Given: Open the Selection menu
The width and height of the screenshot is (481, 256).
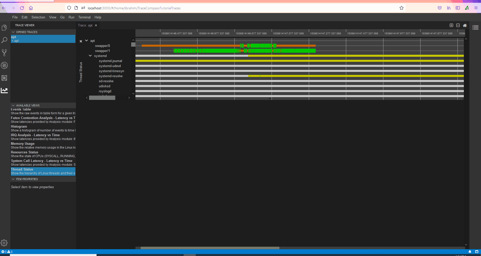Looking at the screenshot, I should coord(38,17).
